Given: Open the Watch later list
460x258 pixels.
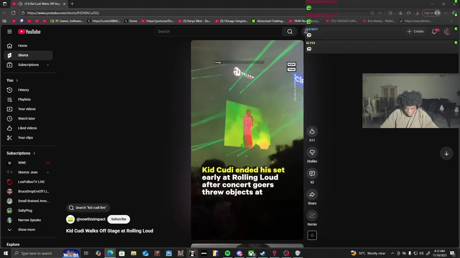Looking at the screenshot, I should [x=28, y=119].
